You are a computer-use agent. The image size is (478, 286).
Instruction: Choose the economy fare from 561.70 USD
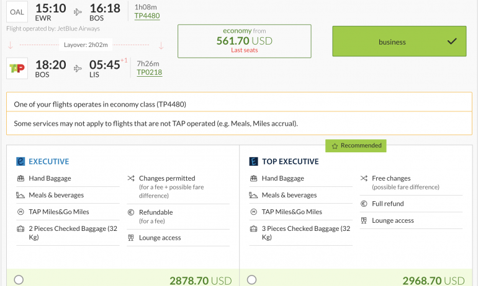(x=244, y=41)
